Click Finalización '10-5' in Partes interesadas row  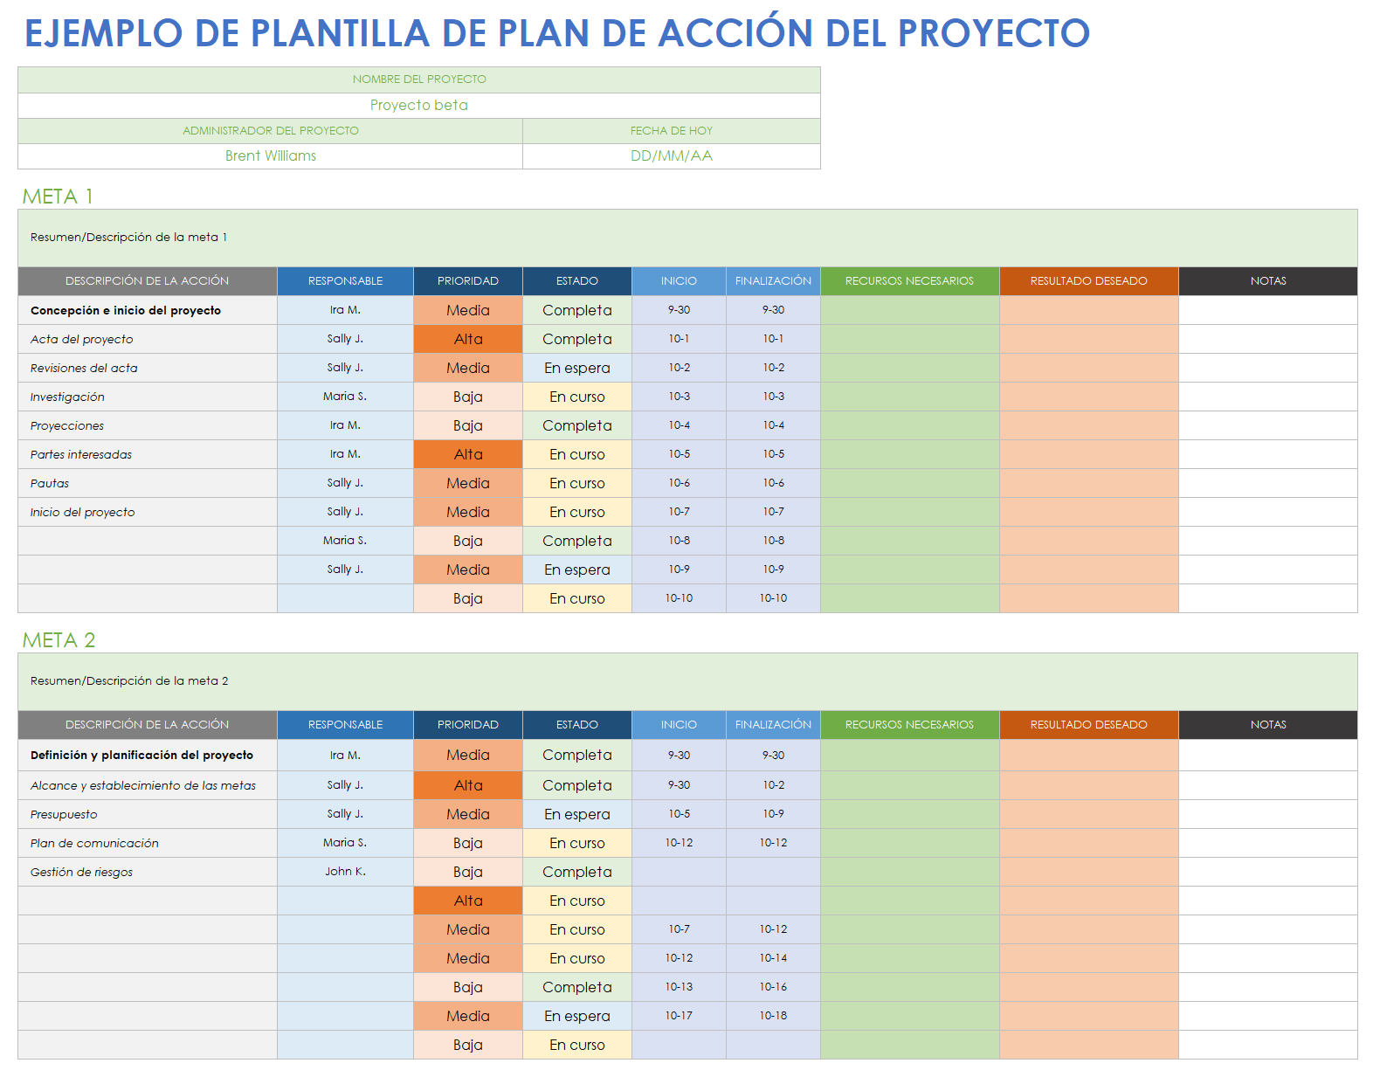point(773,454)
